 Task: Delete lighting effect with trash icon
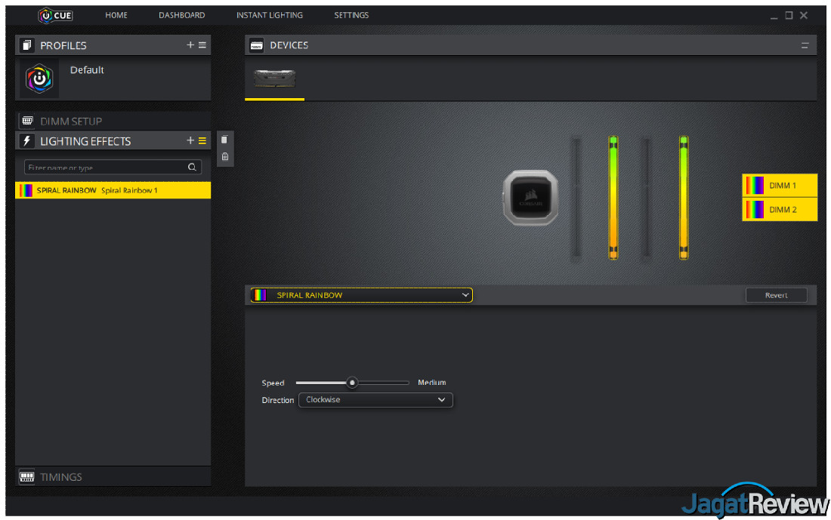pyautogui.click(x=224, y=157)
